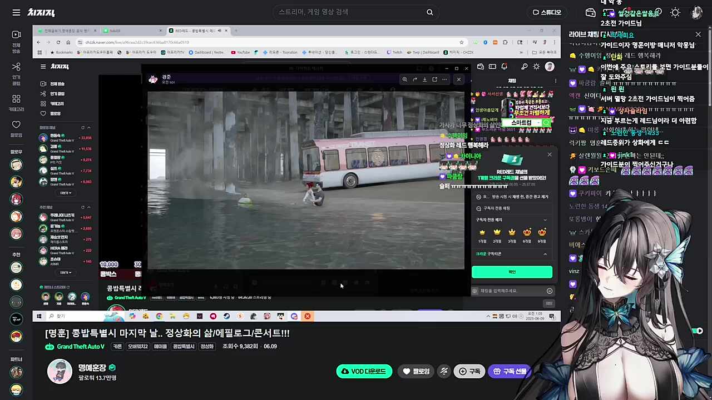
Task: Close the 라이브 채팅 panel with the X
Action: [x=698, y=34]
